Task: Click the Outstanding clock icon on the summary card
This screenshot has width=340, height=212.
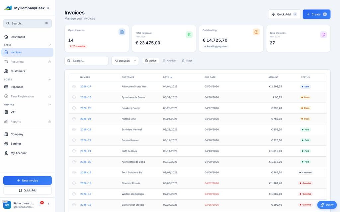Action: click(256, 32)
